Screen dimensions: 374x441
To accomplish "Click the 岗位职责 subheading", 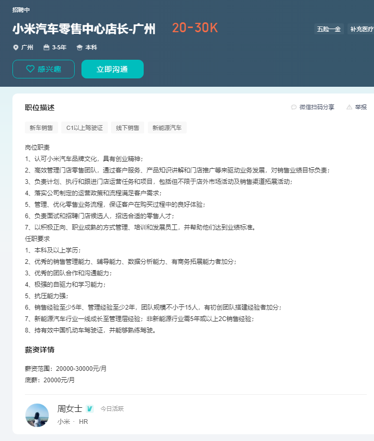I will 37,148.
